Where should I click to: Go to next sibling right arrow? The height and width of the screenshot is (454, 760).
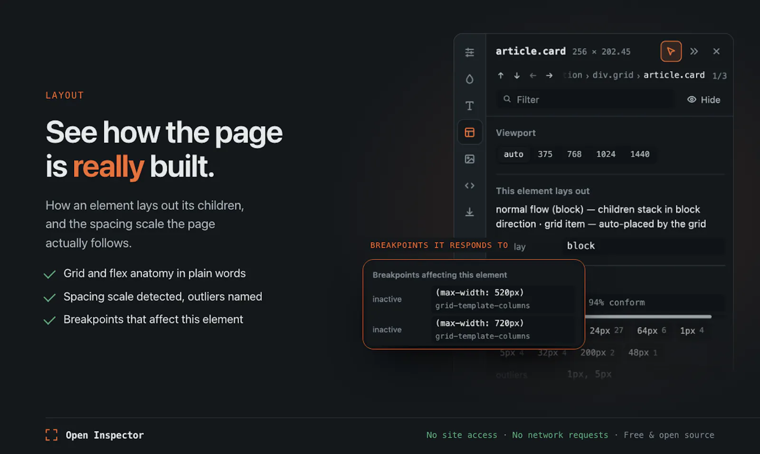click(x=549, y=75)
